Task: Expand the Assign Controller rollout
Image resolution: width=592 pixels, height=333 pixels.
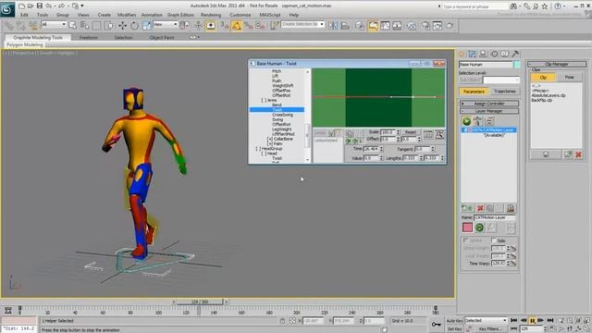Action: (489, 103)
